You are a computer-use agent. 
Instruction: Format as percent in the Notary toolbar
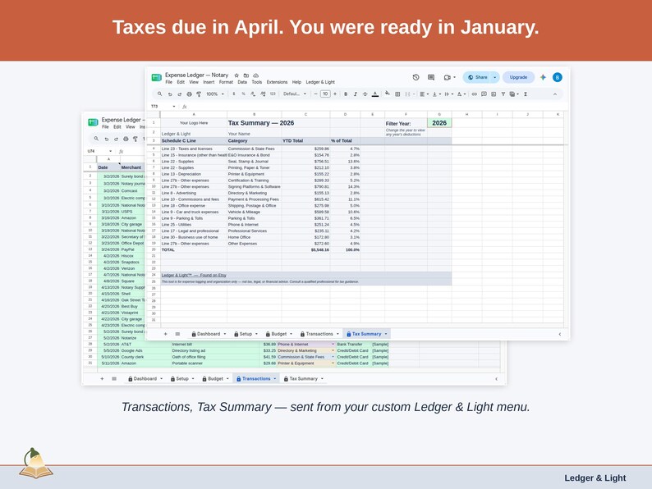tap(243, 94)
